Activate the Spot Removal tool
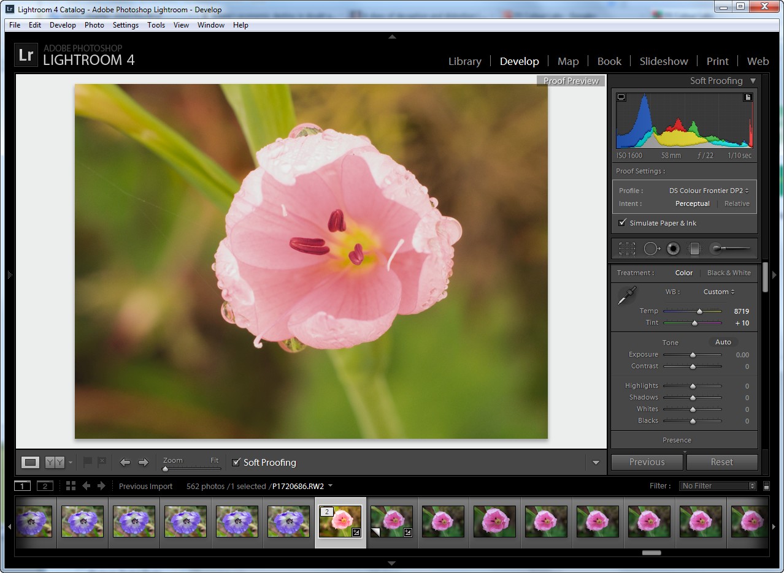Image resolution: width=784 pixels, height=573 pixels. 651,249
